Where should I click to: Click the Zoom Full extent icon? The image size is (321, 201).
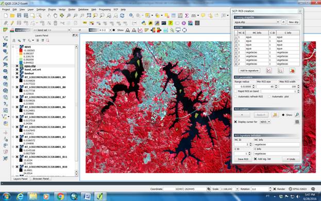pos(89,15)
